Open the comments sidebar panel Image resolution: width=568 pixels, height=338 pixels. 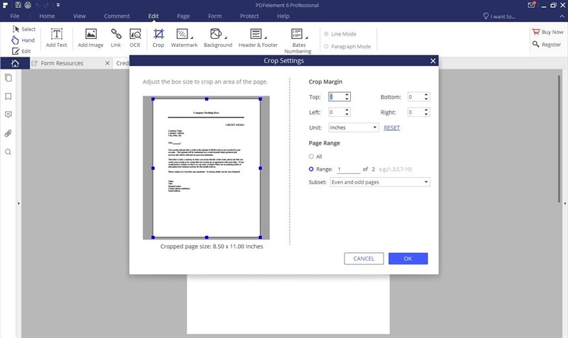click(8, 115)
